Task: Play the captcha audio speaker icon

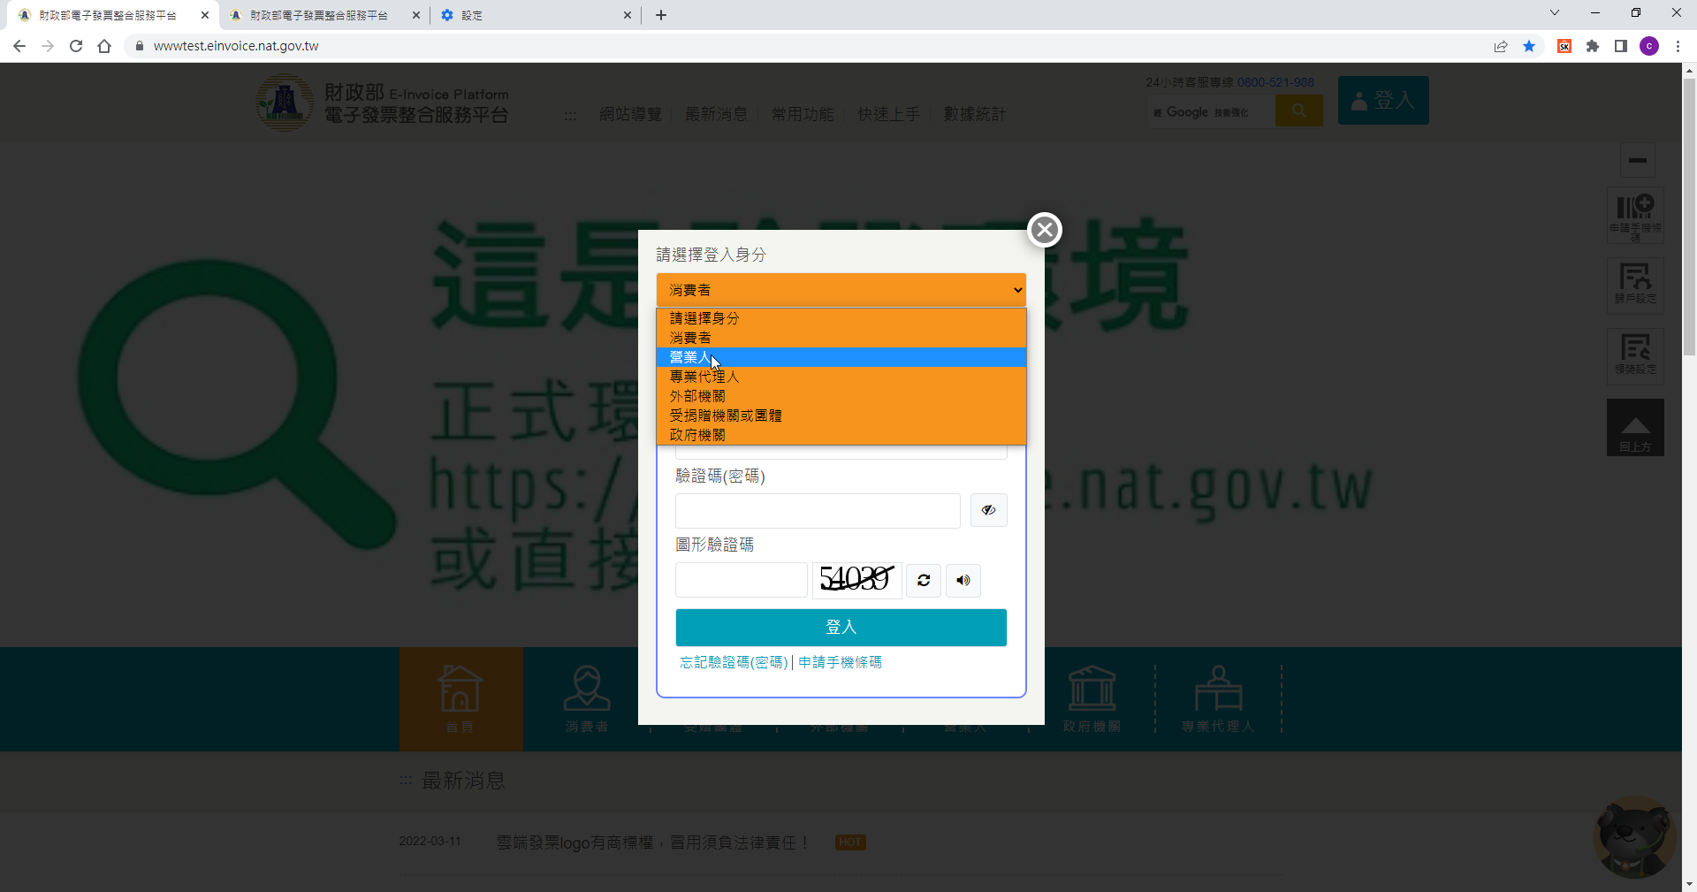Action: [963, 581]
